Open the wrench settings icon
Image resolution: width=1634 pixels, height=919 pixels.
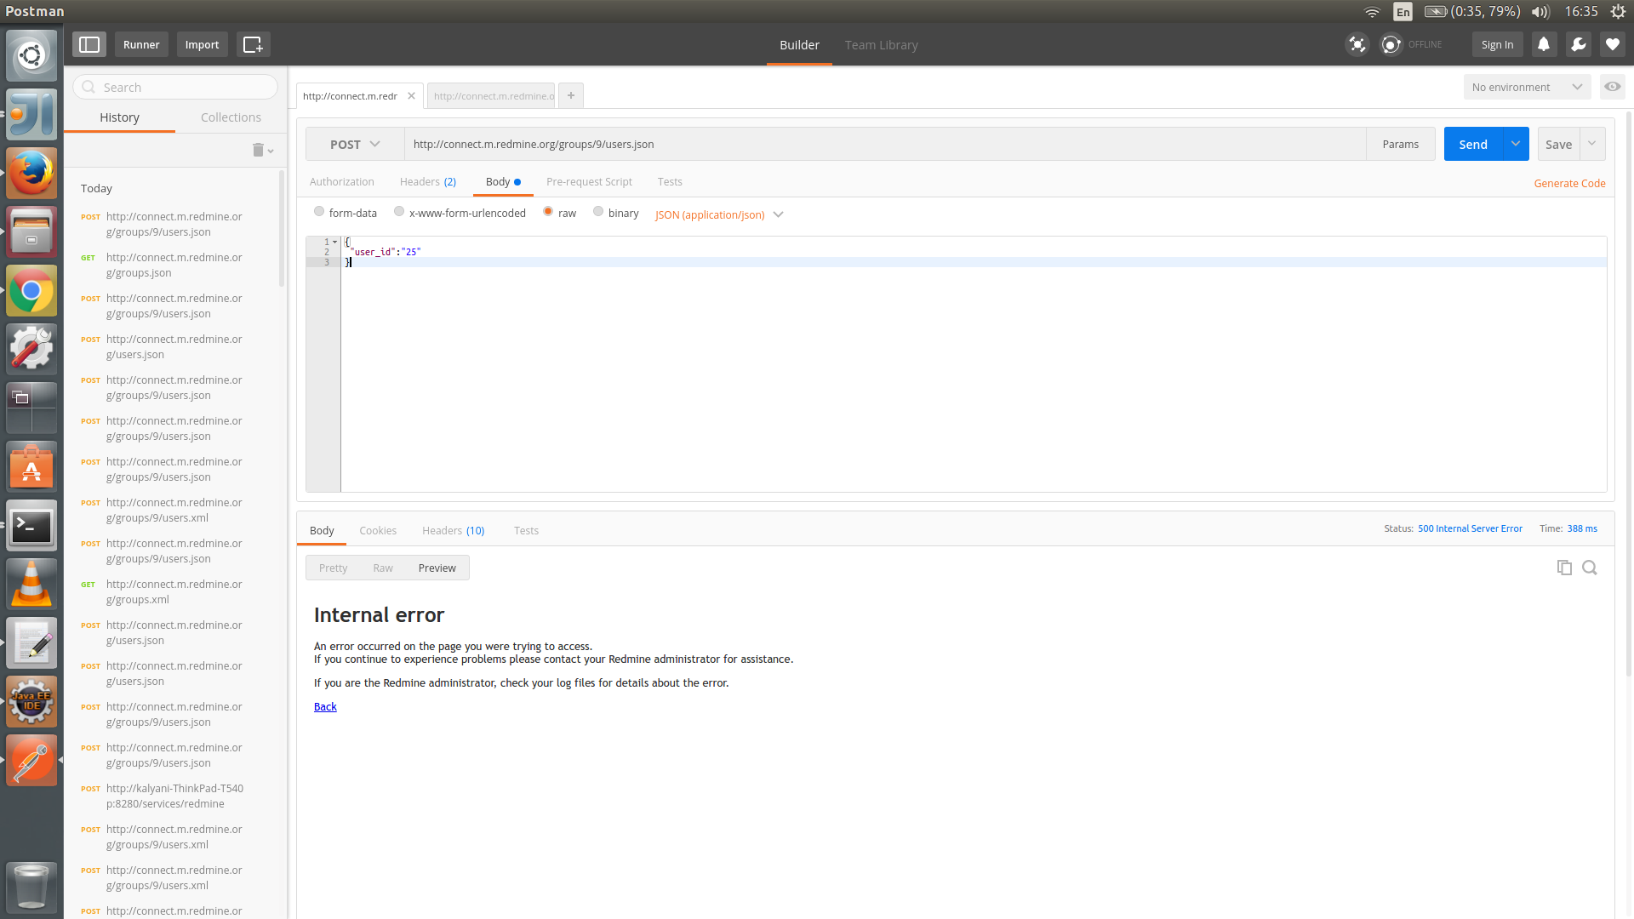pos(1579,44)
